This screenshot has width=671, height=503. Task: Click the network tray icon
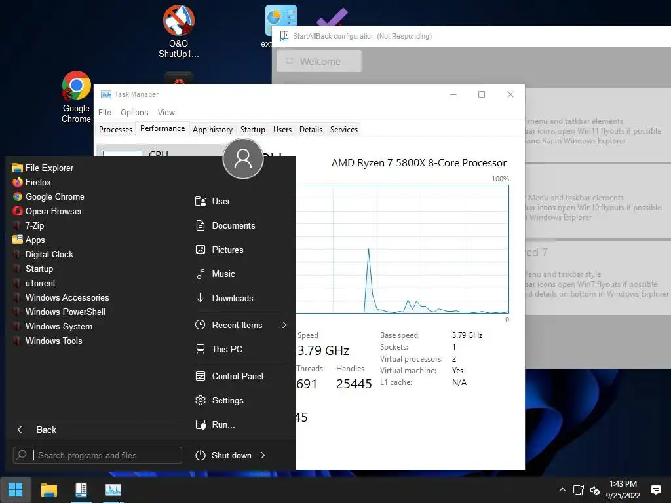[x=579, y=490]
